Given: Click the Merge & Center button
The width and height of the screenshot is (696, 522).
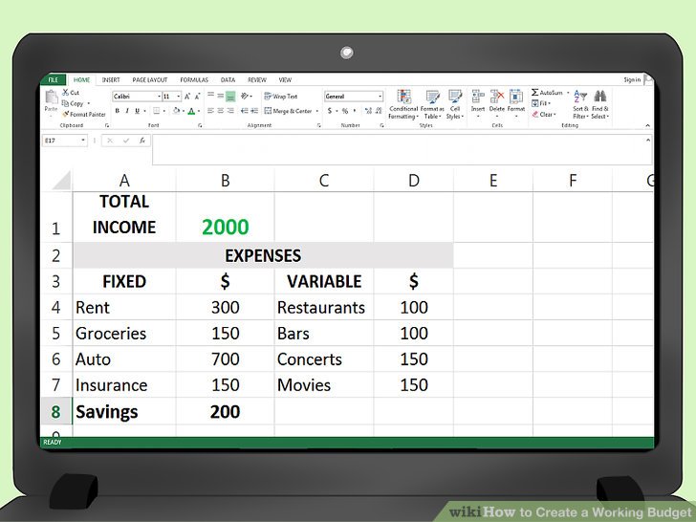Looking at the screenshot, I should coord(288,111).
